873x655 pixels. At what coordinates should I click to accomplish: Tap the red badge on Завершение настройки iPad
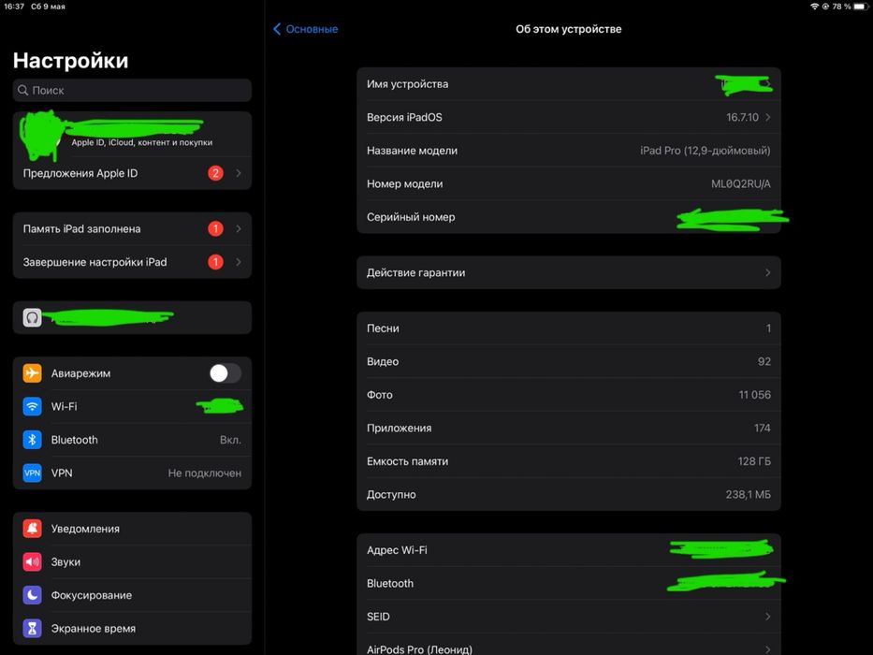click(215, 262)
